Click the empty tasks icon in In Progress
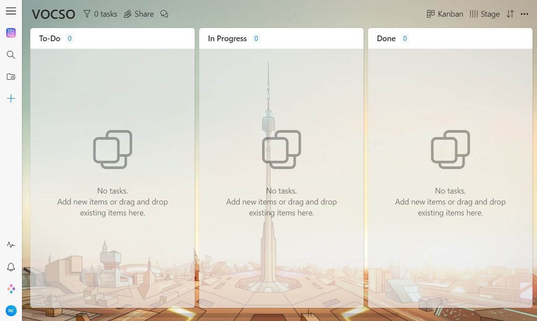Screen dimensions: 537x321 281,149
